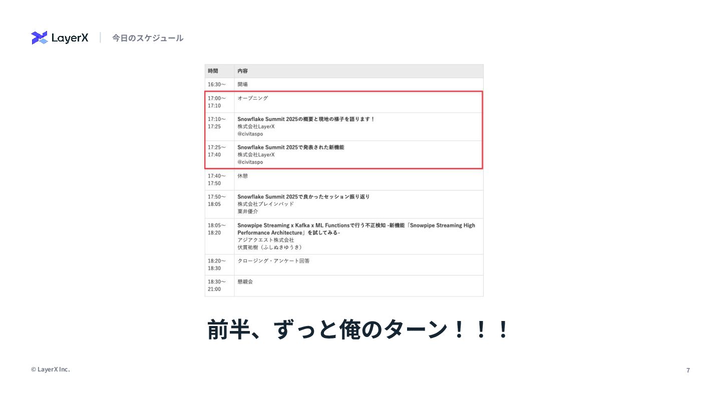Click the slide page number 7
The width and height of the screenshot is (721, 405).
pos(688,370)
